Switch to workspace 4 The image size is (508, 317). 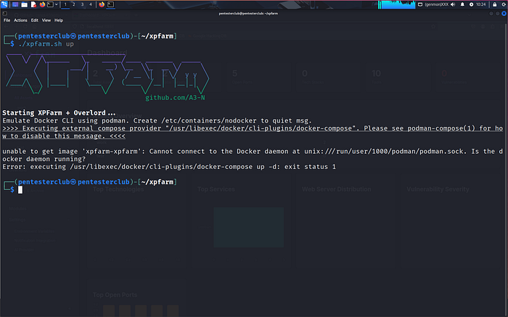[x=91, y=4]
